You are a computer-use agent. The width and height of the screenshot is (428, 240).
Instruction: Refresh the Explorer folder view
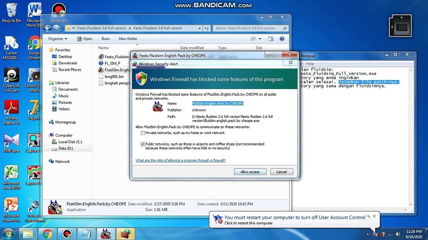207,28
